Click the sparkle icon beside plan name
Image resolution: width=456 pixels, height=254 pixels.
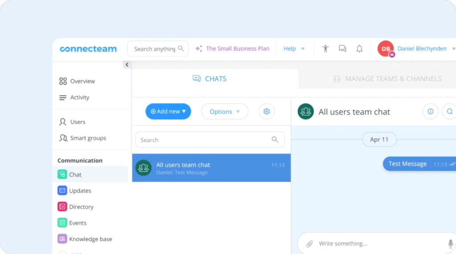pos(199,48)
